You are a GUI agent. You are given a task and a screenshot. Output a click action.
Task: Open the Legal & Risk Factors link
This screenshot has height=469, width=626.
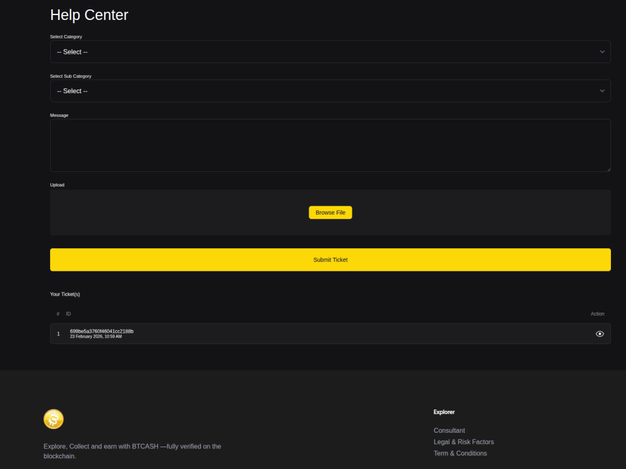[463, 442]
